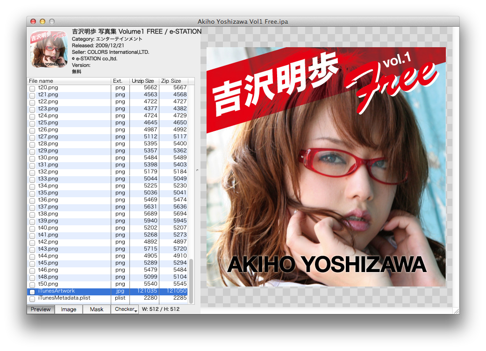Sort the list by Zip Size column
The height and width of the screenshot is (351, 486).
(x=173, y=81)
